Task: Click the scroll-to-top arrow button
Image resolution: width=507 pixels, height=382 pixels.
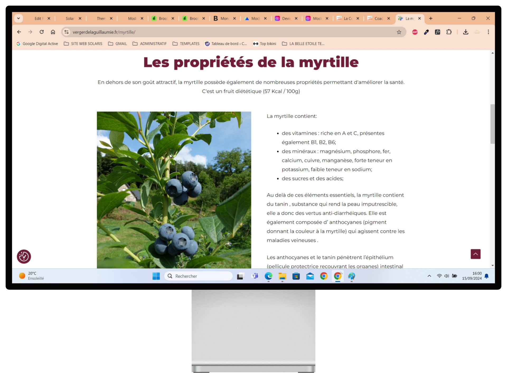Action: 475,254
